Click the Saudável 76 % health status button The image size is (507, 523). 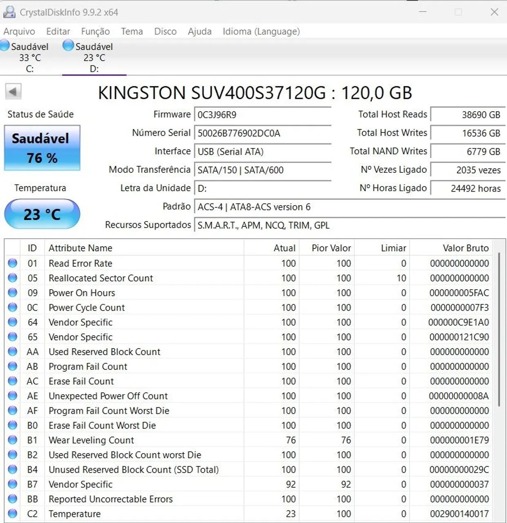pyautogui.click(x=42, y=148)
